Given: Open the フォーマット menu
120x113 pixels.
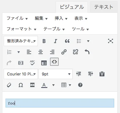Looking at the screenshot, I should tap(21, 29).
